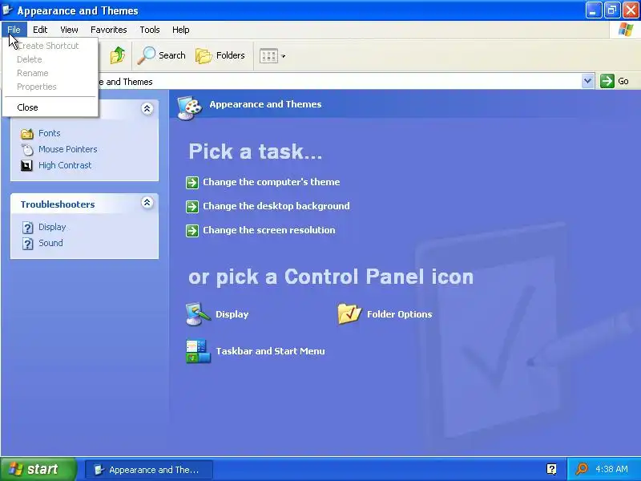Viewport: 641px width, 481px height.
Task: Click the Fonts folder icon
Action: point(27,134)
